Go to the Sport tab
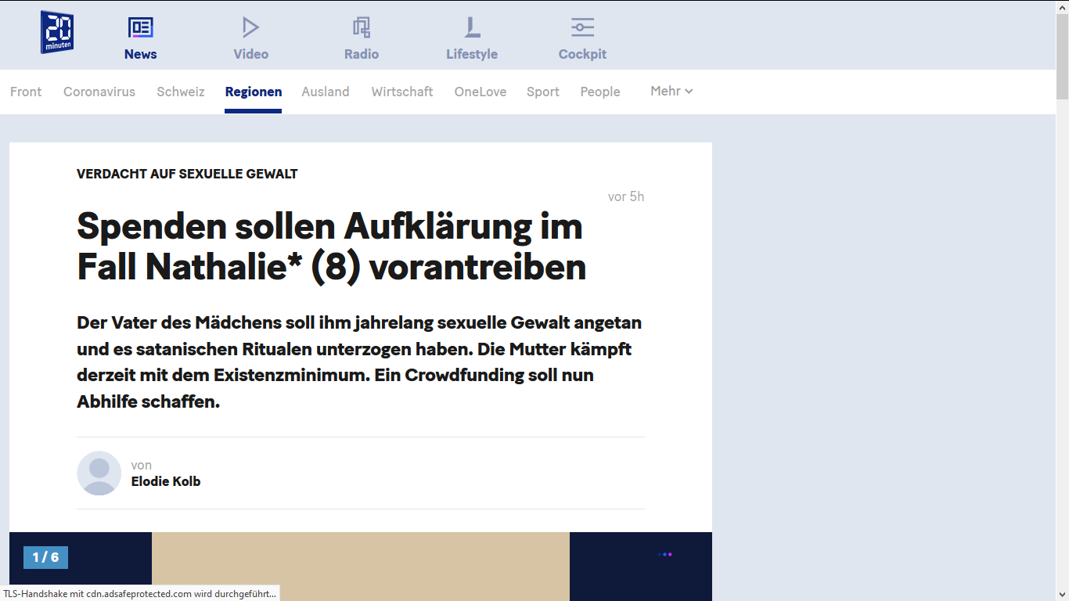Image resolution: width=1069 pixels, height=601 pixels. pyautogui.click(x=543, y=92)
